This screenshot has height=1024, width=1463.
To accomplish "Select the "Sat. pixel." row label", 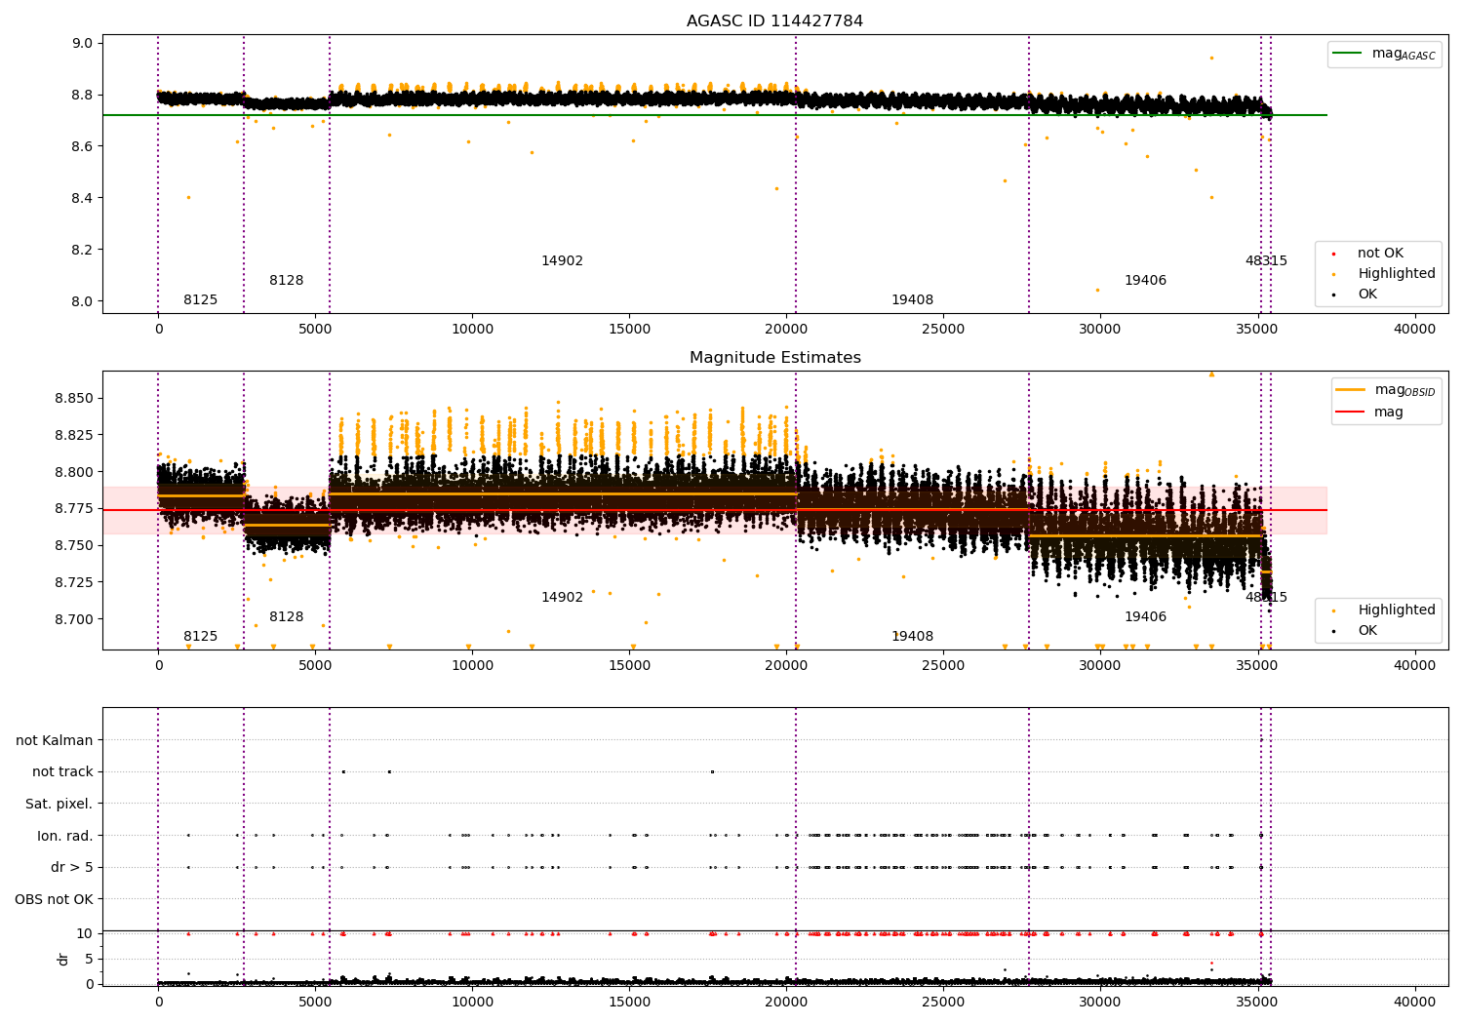I will tap(59, 804).
